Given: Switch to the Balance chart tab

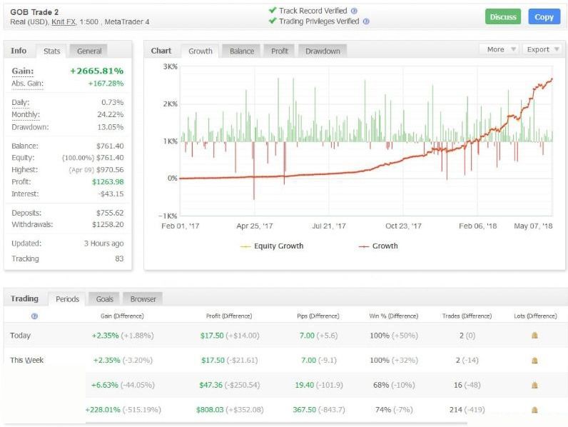Looking at the screenshot, I should (x=242, y=51).
